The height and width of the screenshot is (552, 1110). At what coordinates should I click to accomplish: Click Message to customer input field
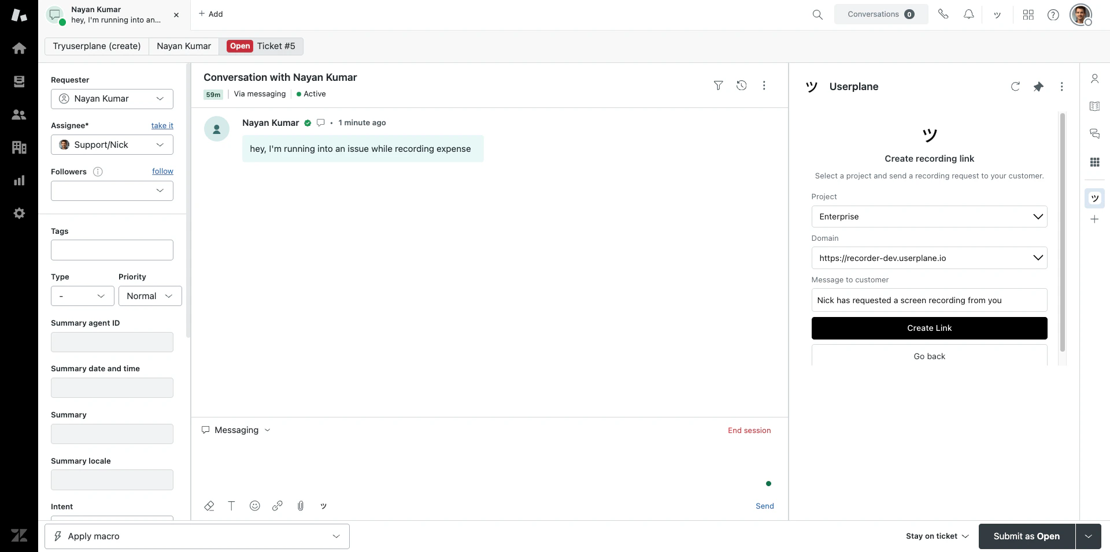point(929,300)
